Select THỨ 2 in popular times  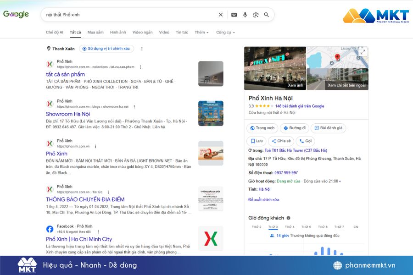pos(257,227)
